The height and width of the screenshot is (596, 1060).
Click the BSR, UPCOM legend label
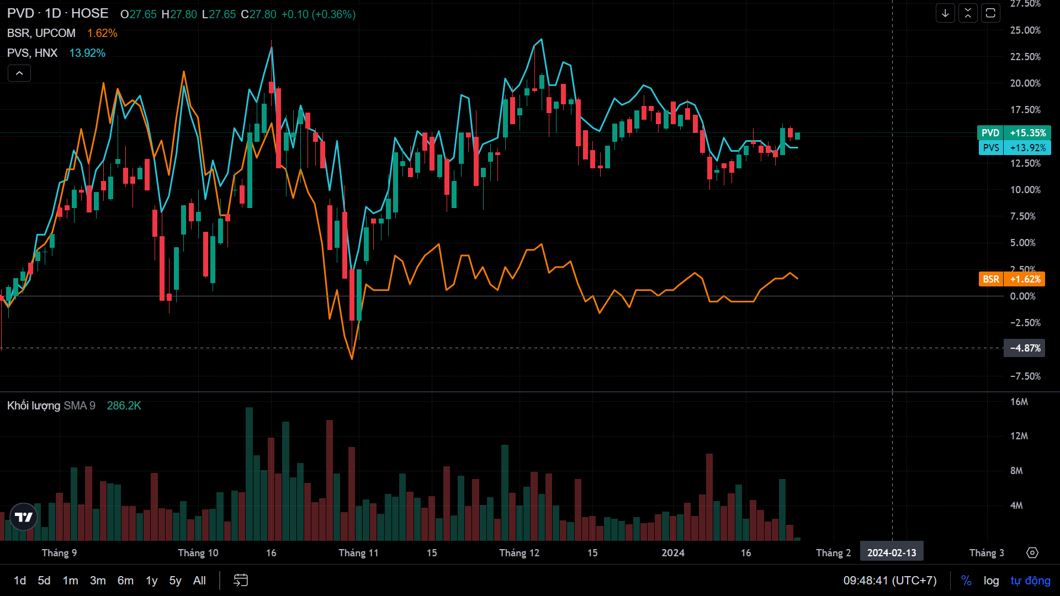[x=41, y=33]
